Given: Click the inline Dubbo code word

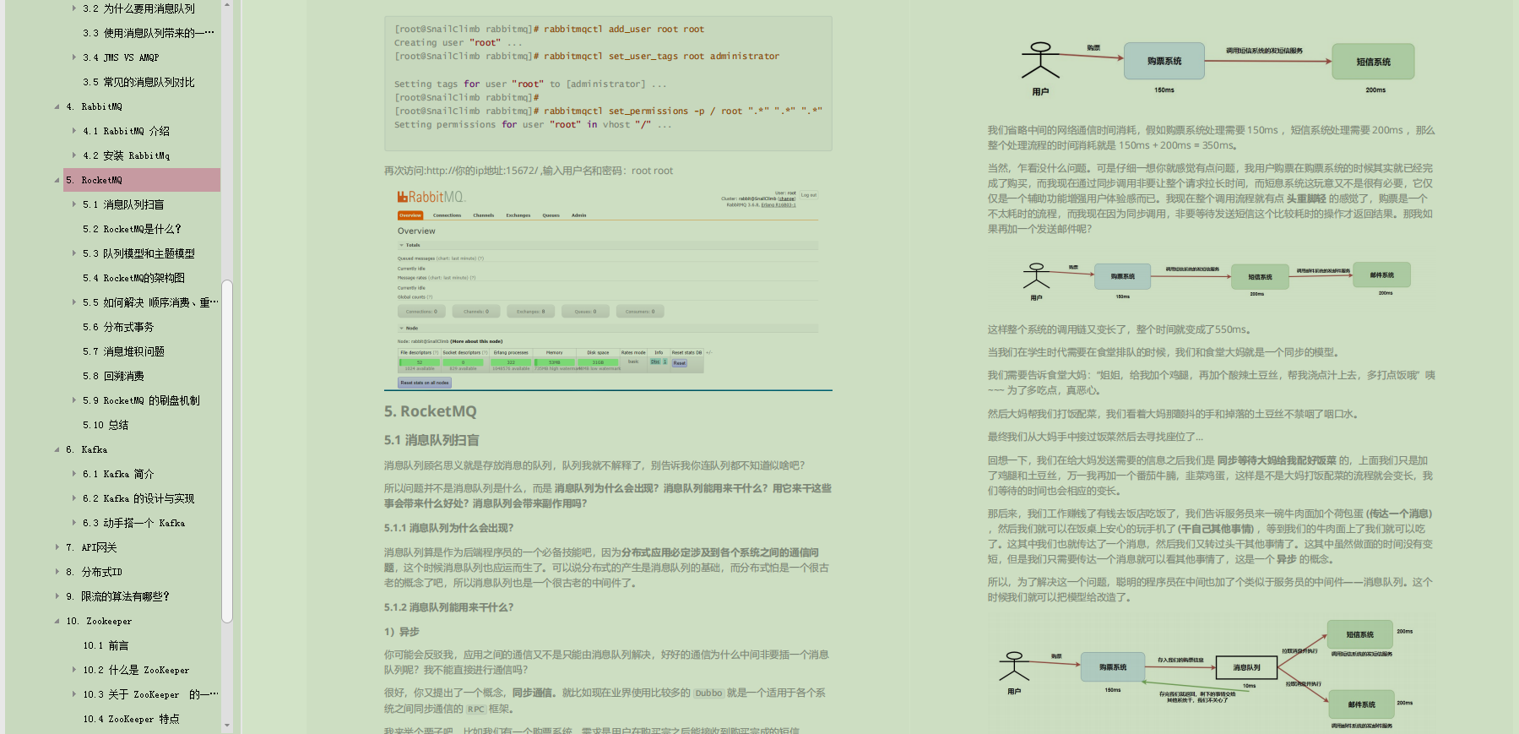Looking at the screenshot, I should (708, 693).
